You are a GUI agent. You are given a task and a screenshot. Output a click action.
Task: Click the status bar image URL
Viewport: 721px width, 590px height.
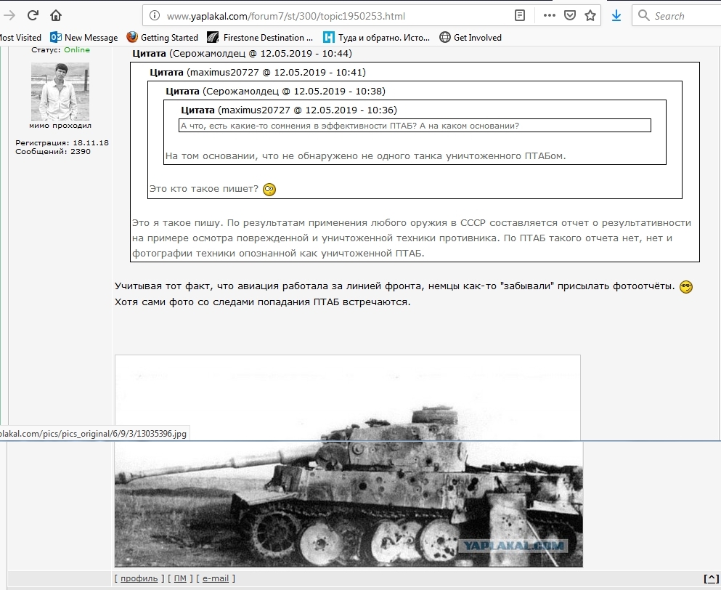[94, 434]
